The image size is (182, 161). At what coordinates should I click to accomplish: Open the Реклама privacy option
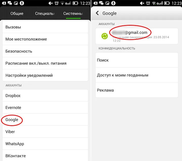coord(136,90)
